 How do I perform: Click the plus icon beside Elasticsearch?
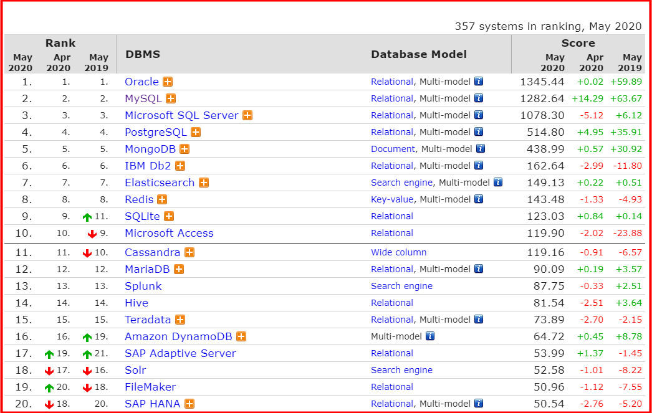click(x=204, y=183)
